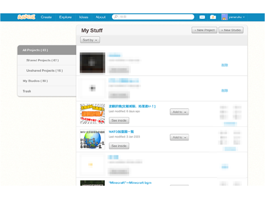Open the Ideas page
Image resolution: width=265 pixels, height=199 pixels.
coord(83,17)
